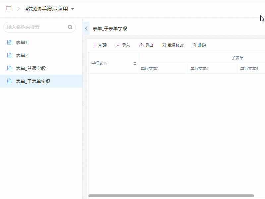This screenshot has height=199, width=265.
Task: Click the 子表单 group header
Action: click(237, 58)
